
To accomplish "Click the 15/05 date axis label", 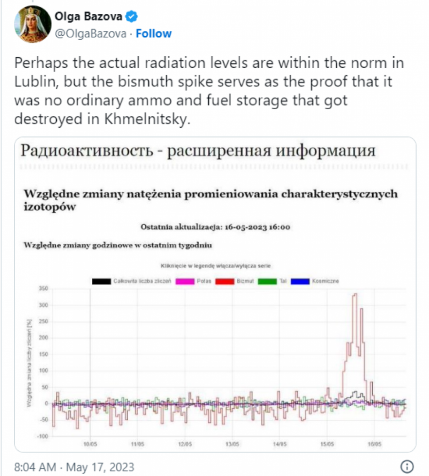I will (x=327, y=444).
